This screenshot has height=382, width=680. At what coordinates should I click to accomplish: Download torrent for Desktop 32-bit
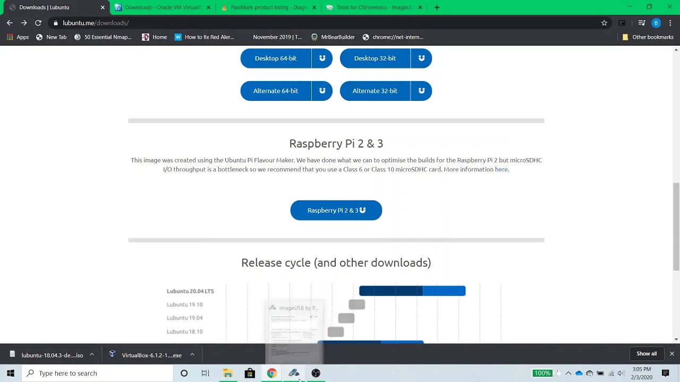click(x=421, y=58)
